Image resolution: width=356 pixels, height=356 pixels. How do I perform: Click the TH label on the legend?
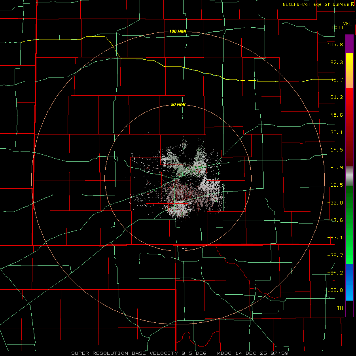(340, 308)
